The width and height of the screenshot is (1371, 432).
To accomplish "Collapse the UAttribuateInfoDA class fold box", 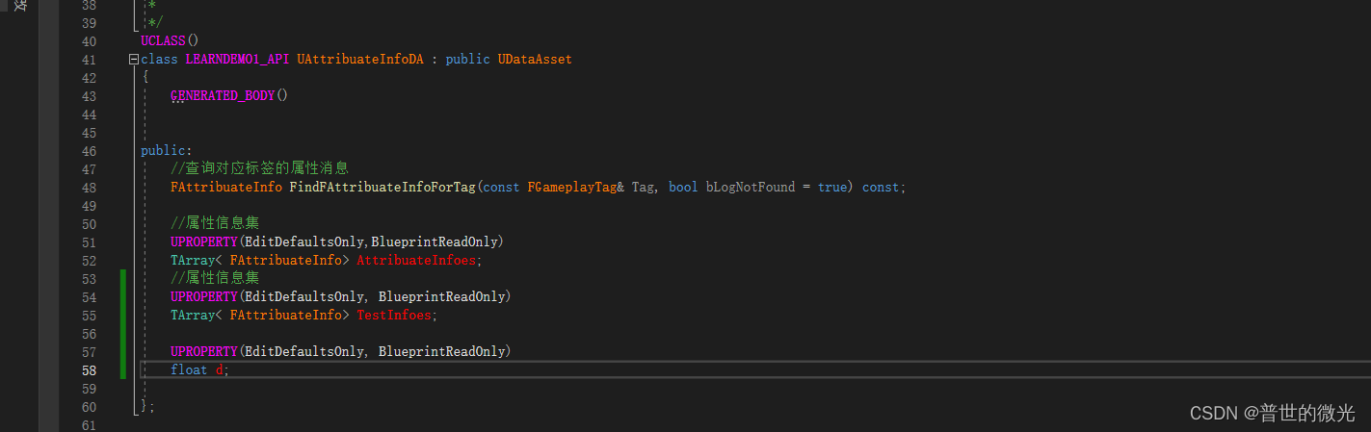I will [x=133, y=60].
